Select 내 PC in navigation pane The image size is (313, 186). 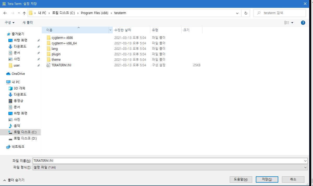pos(16,82)
